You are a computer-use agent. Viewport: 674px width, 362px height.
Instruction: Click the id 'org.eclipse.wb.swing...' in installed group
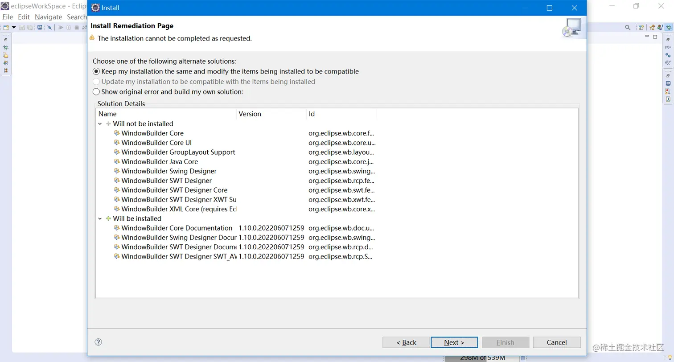point(341,238)
